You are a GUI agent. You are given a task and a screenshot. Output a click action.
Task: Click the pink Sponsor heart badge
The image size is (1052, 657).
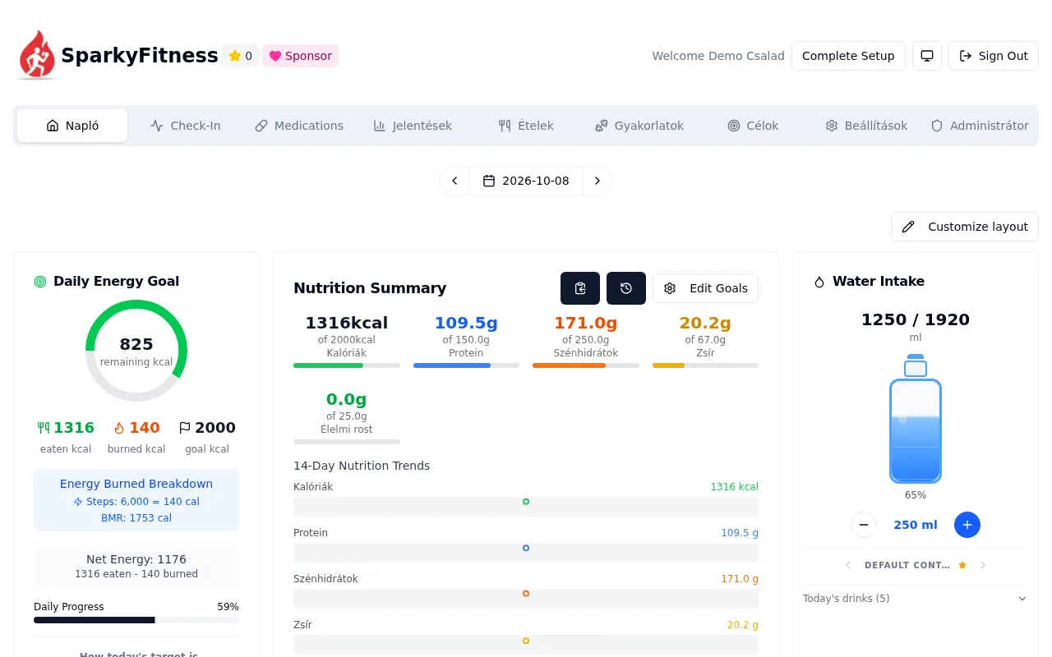tap(301, 56)
